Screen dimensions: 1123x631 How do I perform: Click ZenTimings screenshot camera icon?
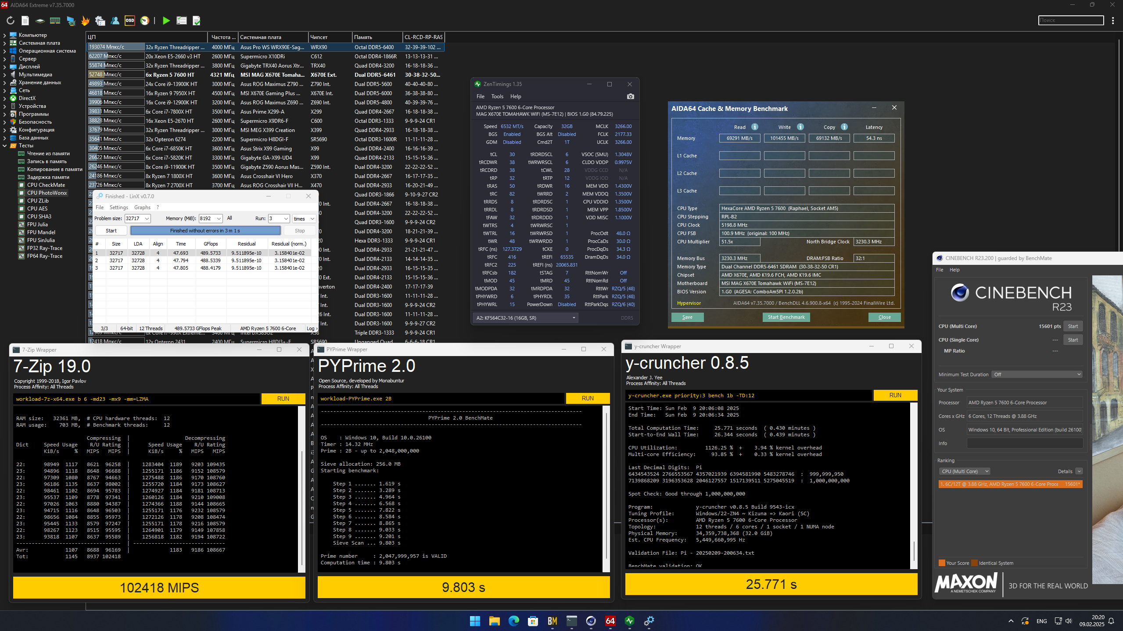coord(631,96)
